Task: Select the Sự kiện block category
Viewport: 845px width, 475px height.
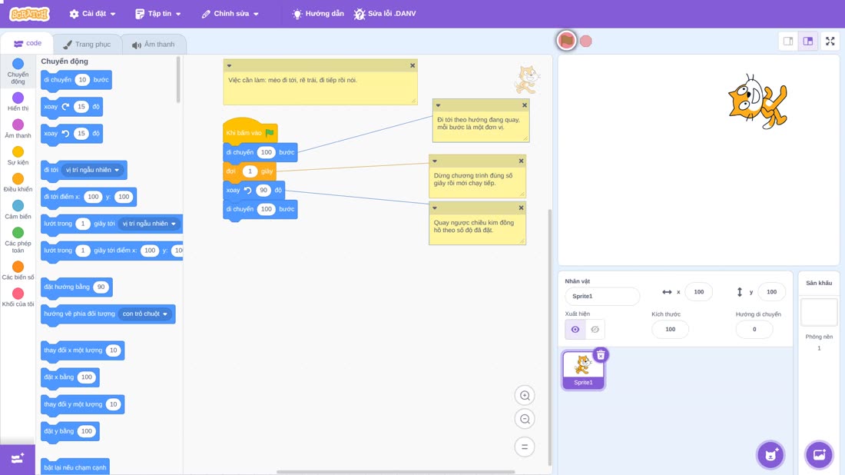Action: 18,155
